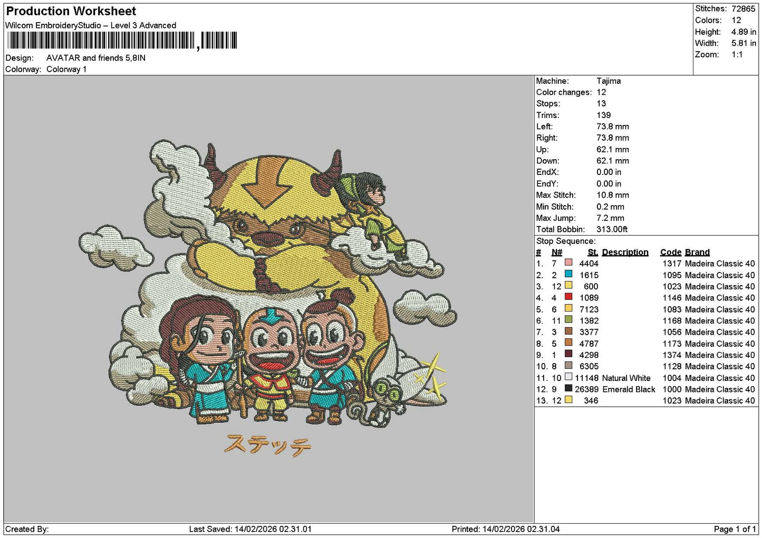762x538 pixels.
Task: Click the pink color swatch for stop 1
Action: [x=568, y=262]
